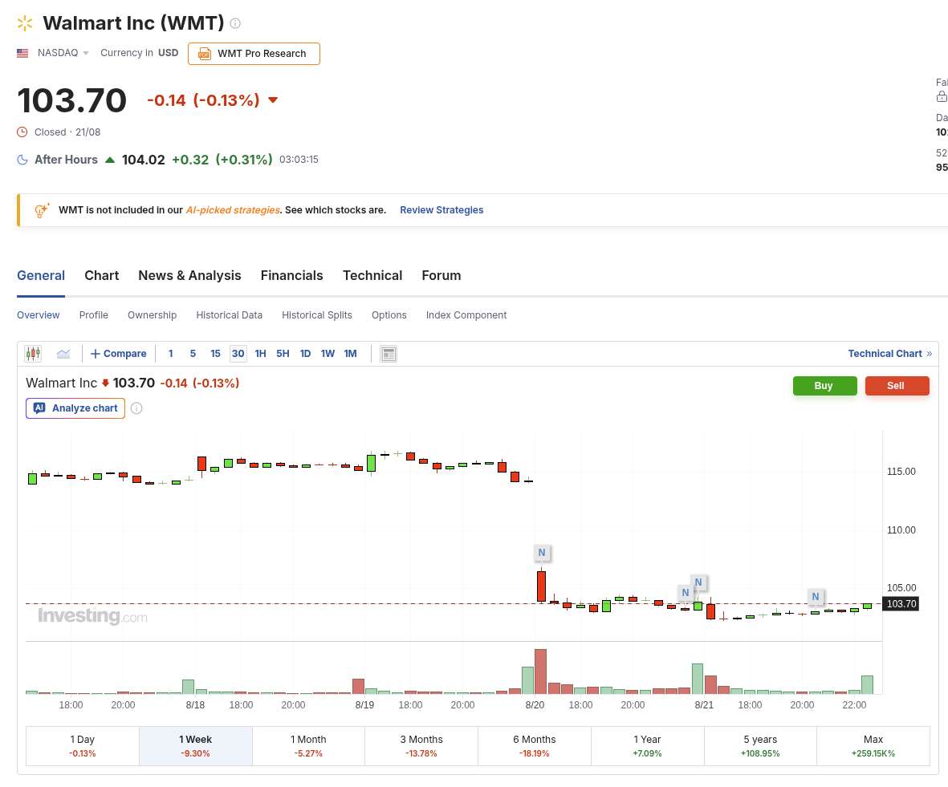
Task: Switch to the Financials tab
Action: click(x=292, y=276)
